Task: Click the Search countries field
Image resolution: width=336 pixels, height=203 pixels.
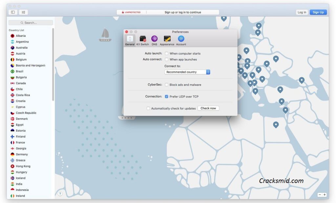Action: tap(31, 23)
